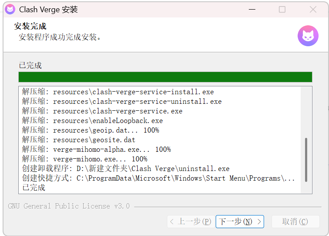Click the right chevron on 下一步 button
Image resolution: width=329 pixels, height=236 pixels.
(259, 222)
